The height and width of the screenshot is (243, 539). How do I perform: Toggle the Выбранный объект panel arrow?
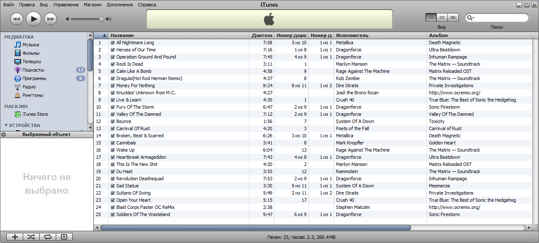coord(3,135)
